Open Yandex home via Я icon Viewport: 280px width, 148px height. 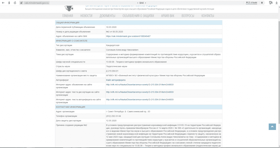9,3
